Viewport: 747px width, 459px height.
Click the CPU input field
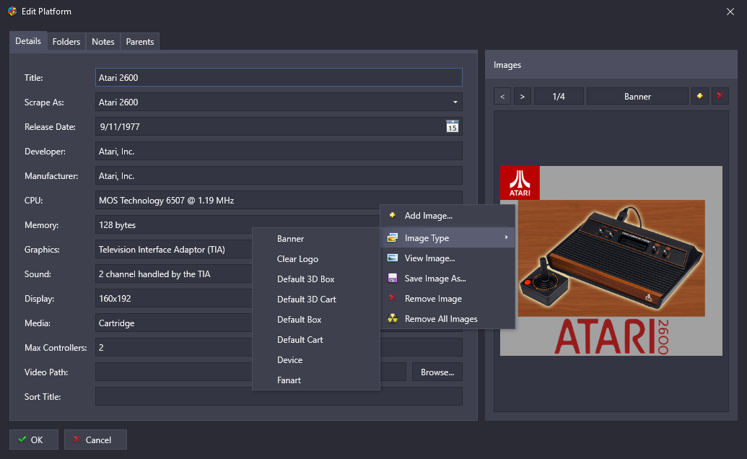(x=279, y=200)
